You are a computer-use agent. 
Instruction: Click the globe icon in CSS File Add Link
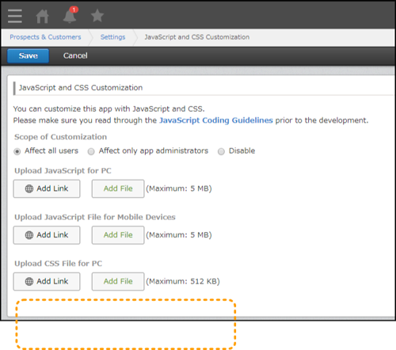coord(29,281)
